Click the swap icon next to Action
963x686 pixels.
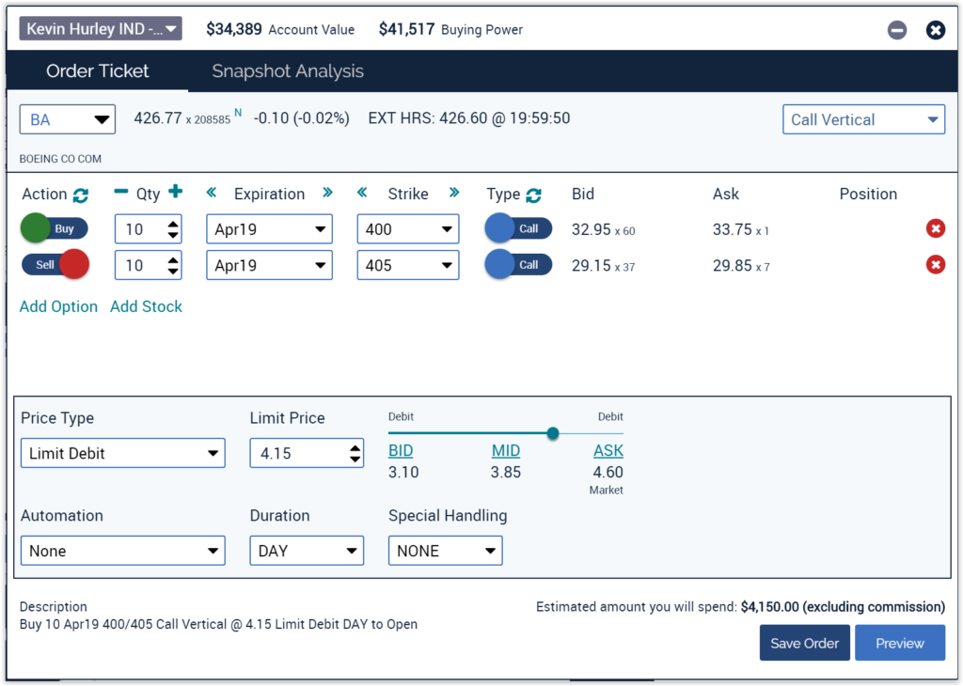coord(81,195)
